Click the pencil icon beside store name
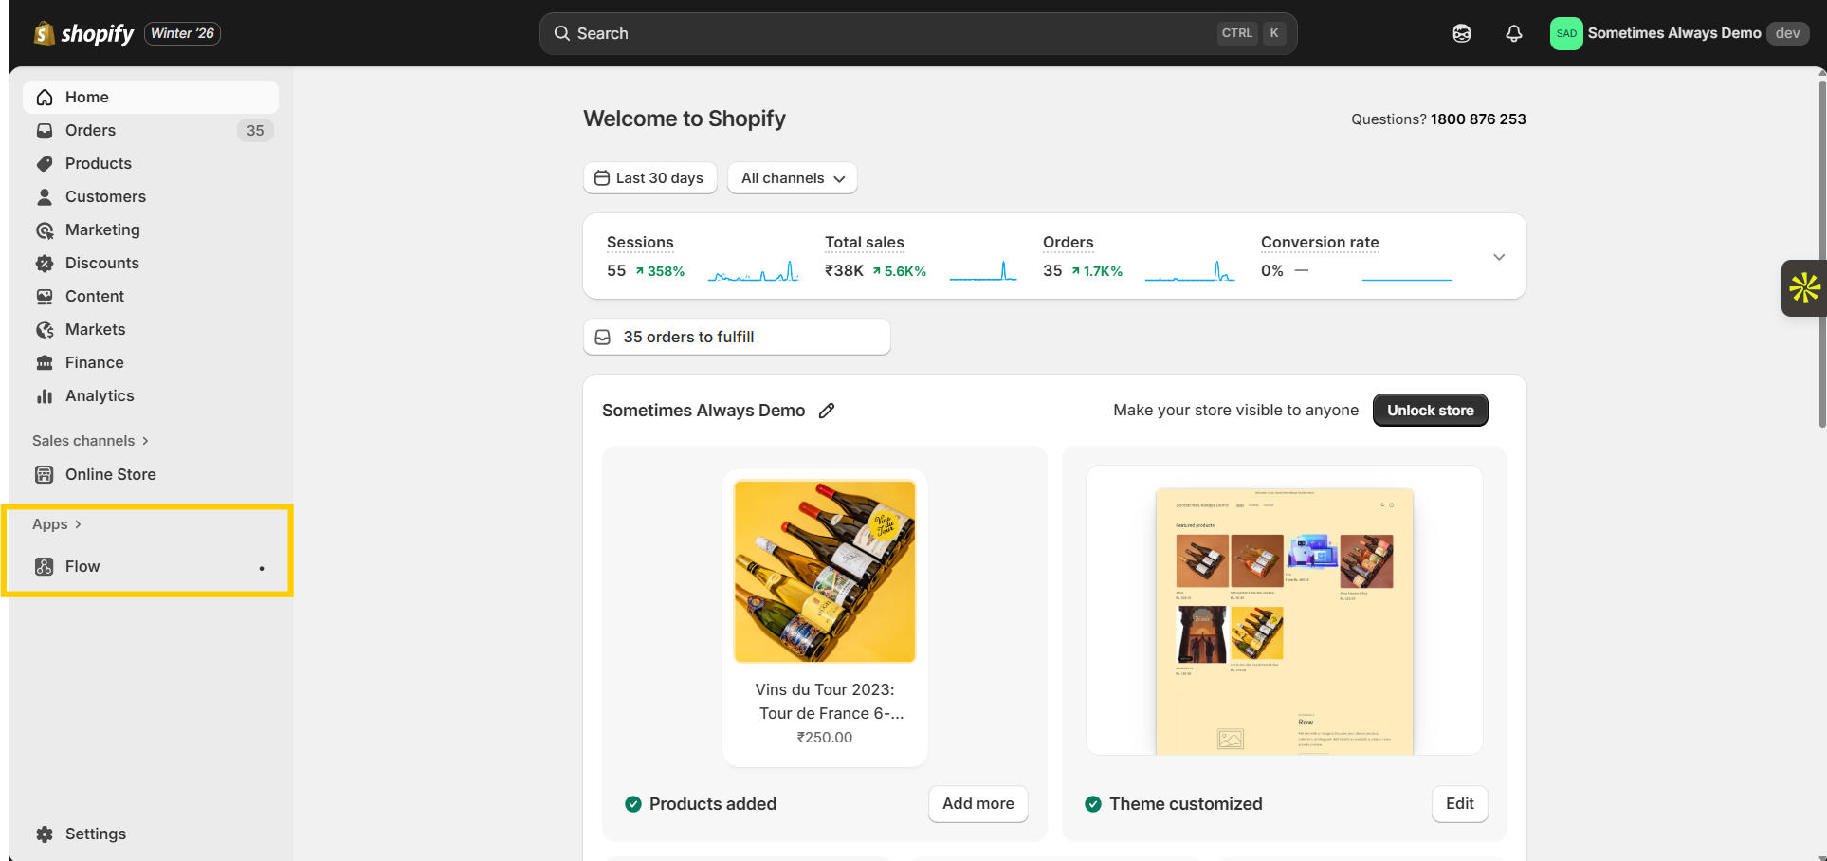 (x=827, y=411)
